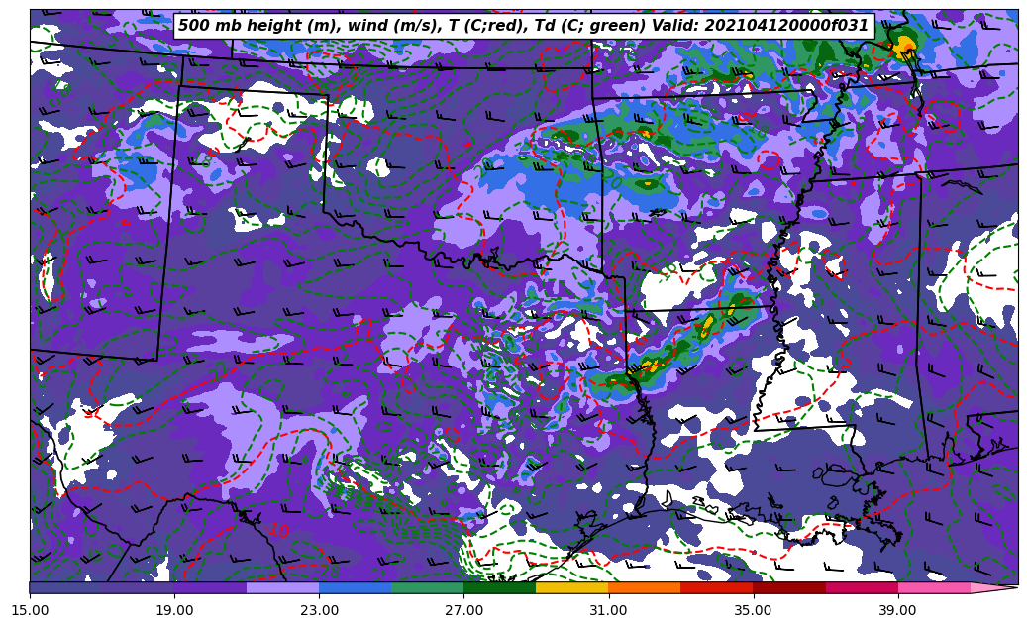Click the 19.00 colorbar tick label
1027x627 pixels.
pos(174,610)
